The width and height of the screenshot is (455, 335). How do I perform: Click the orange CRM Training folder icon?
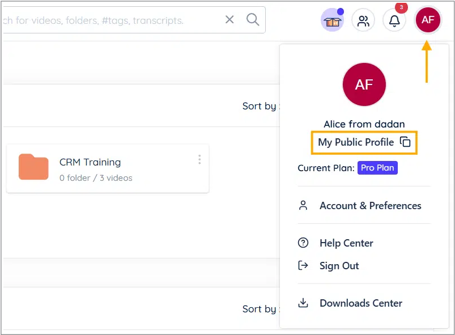click(33, 167)
